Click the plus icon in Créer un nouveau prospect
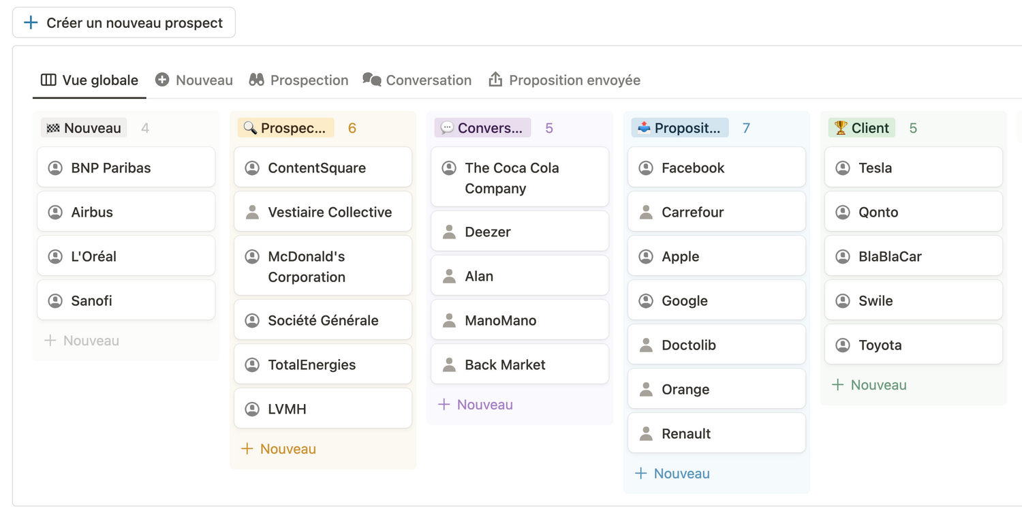Image resolution: width=1022 pixels, height=528 pixels. coord(31,23)
